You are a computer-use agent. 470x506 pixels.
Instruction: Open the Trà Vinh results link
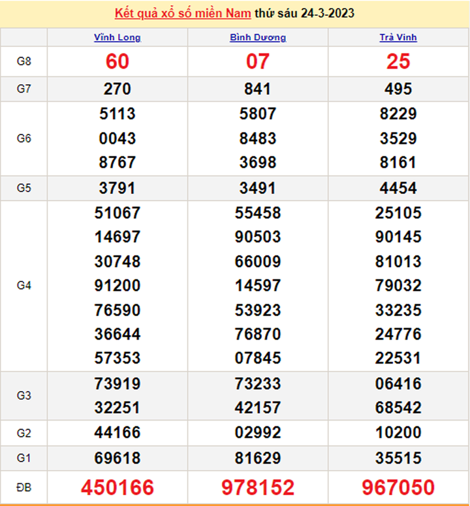coord(398,37)
